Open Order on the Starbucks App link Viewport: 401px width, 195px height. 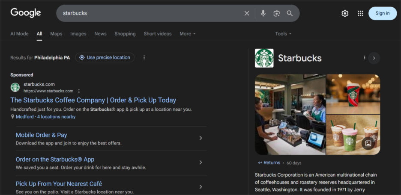tap(55, 160)
